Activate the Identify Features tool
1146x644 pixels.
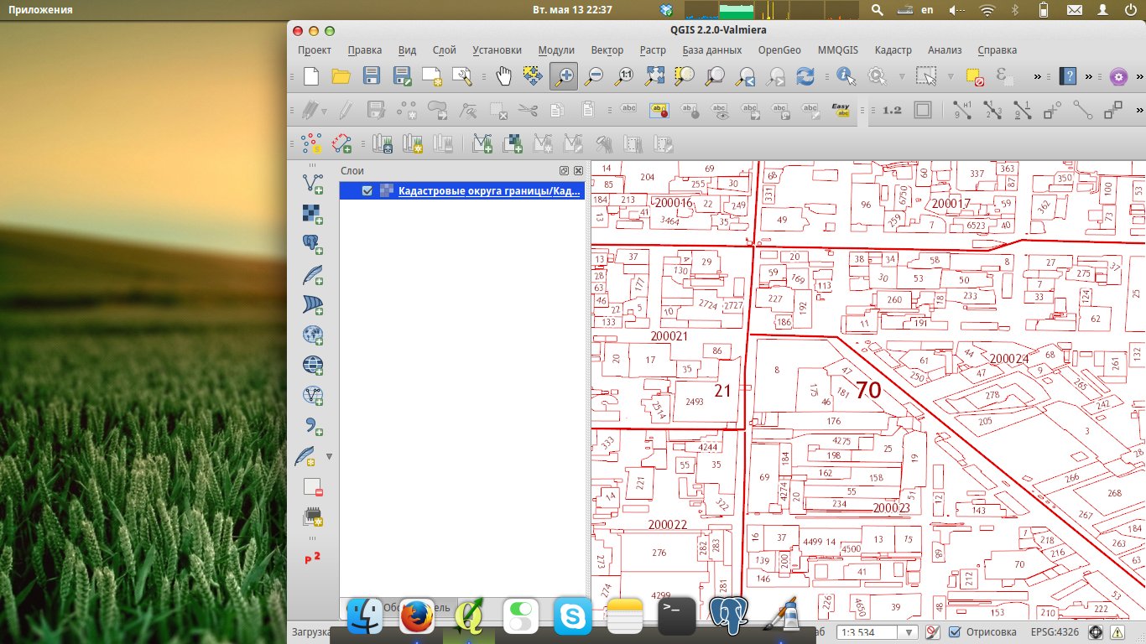point(845,76)
